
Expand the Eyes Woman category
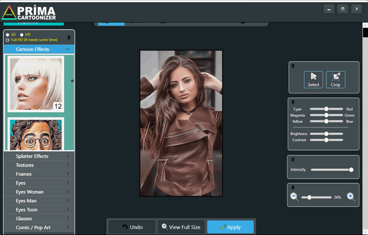[x=38, y=192]
